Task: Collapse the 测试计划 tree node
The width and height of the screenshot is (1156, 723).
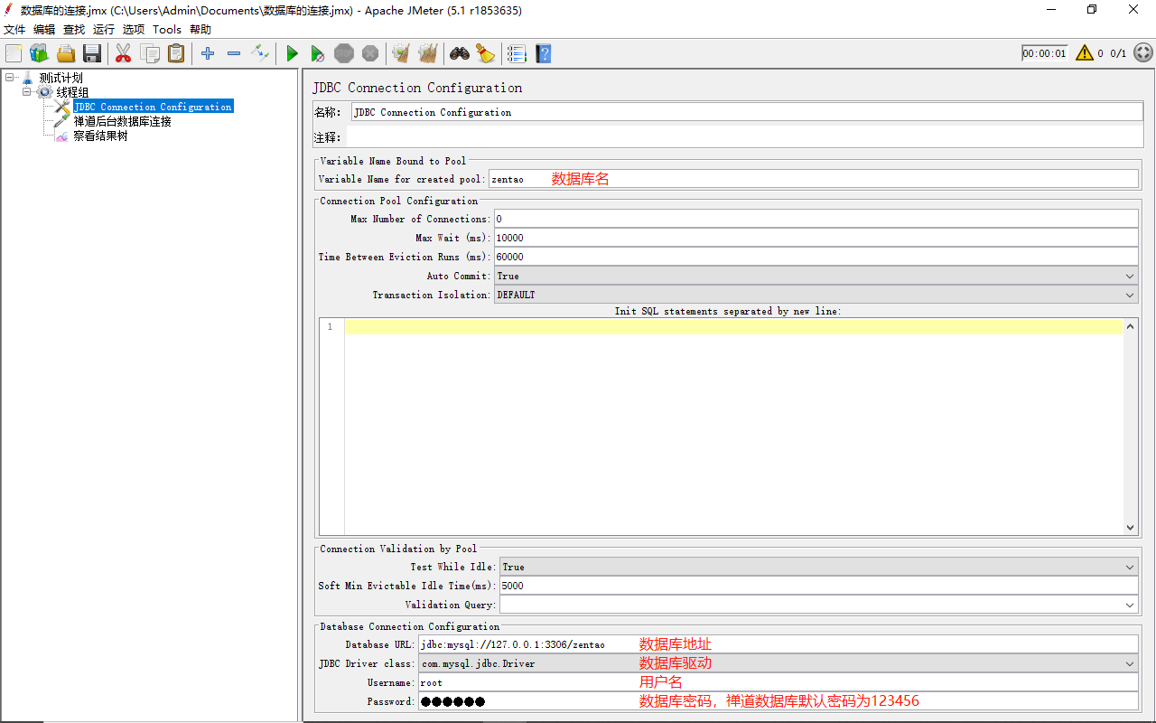Action: click(x=9, y=78)
